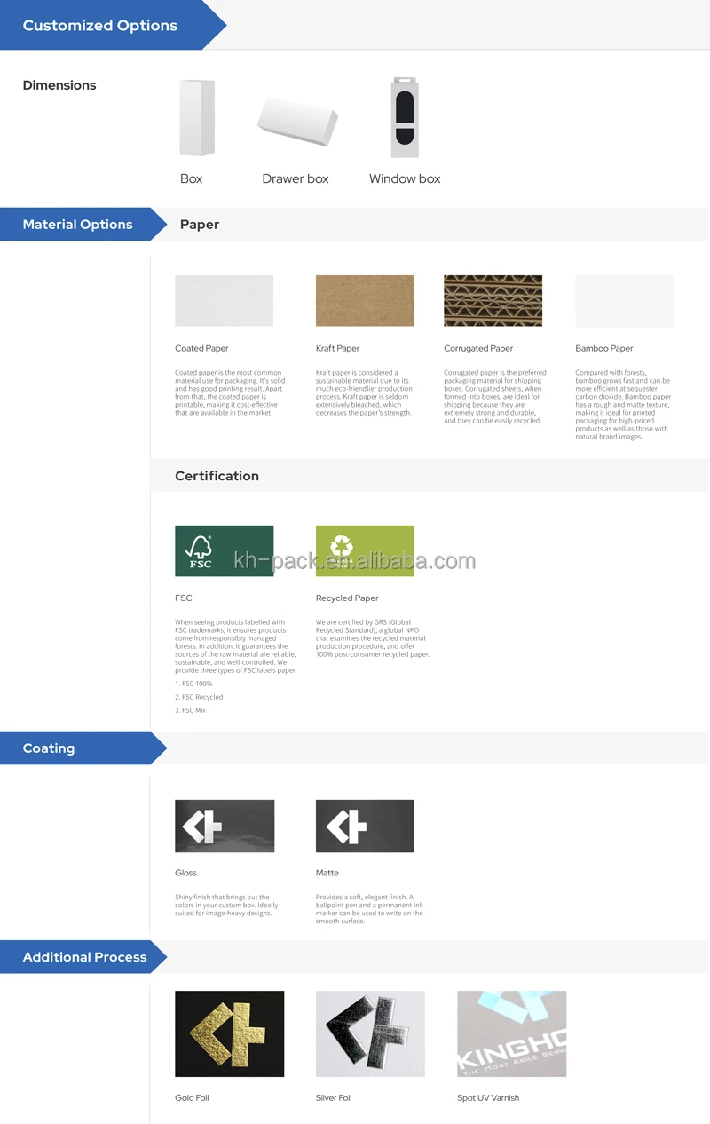Select the Bamboo Paper swatch
The height and width of the screenshot is (1124, 710).
pos(625,301)
